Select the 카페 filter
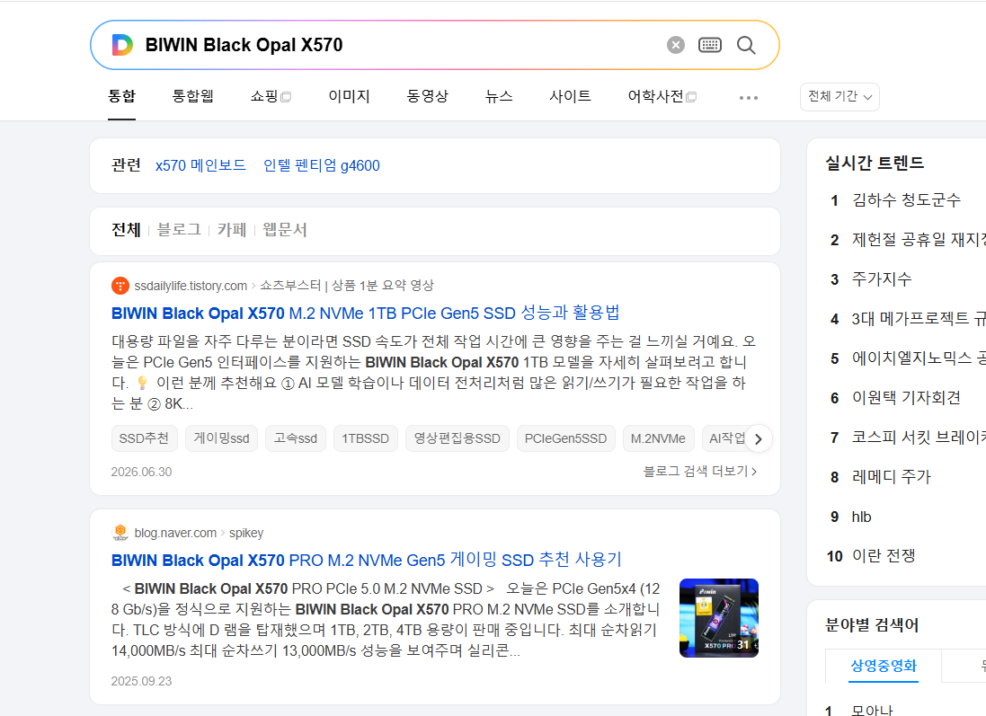 (x=232, y=229)
